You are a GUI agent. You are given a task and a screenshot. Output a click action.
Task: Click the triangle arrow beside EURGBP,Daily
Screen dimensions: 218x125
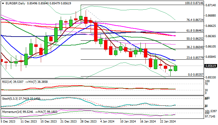click(x=2, y=2)
